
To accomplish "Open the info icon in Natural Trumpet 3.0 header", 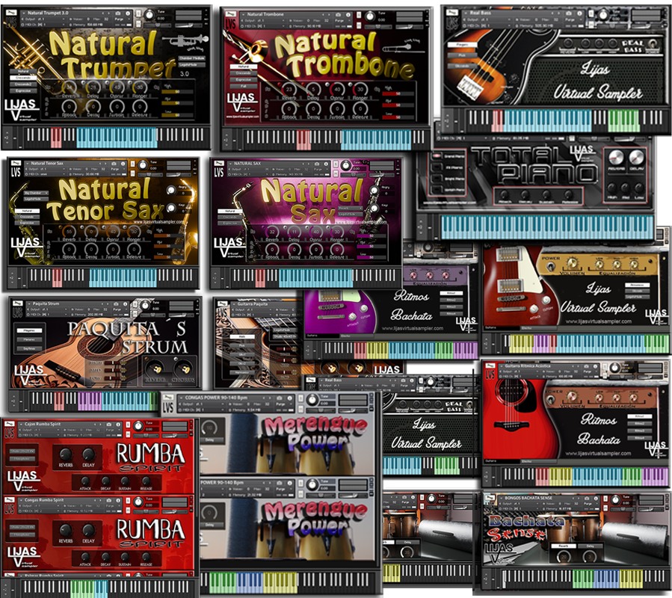I will [x=128, y=13].
